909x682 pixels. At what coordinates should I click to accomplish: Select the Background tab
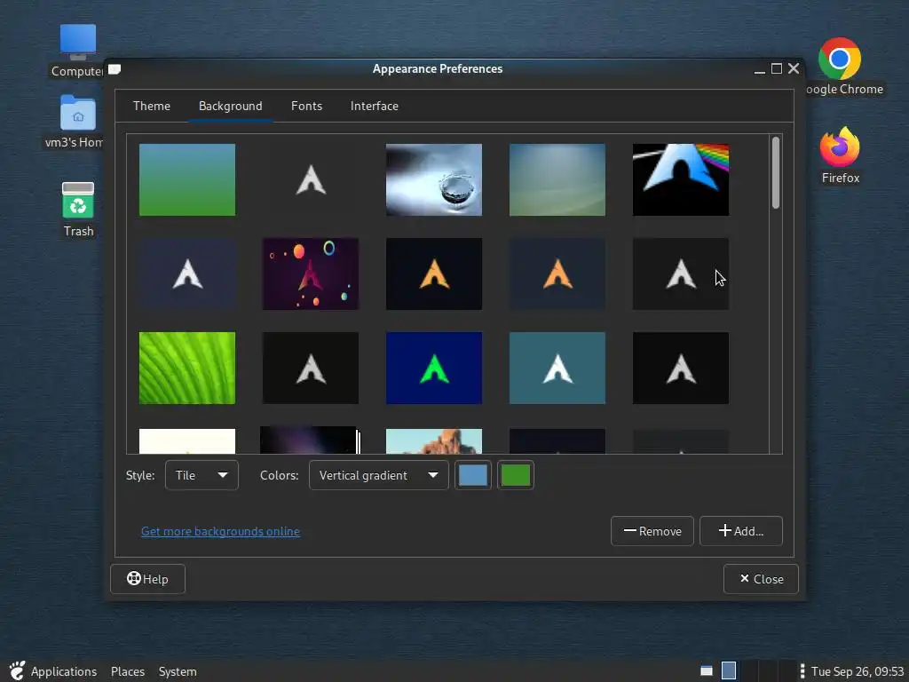tap(230, 107)
